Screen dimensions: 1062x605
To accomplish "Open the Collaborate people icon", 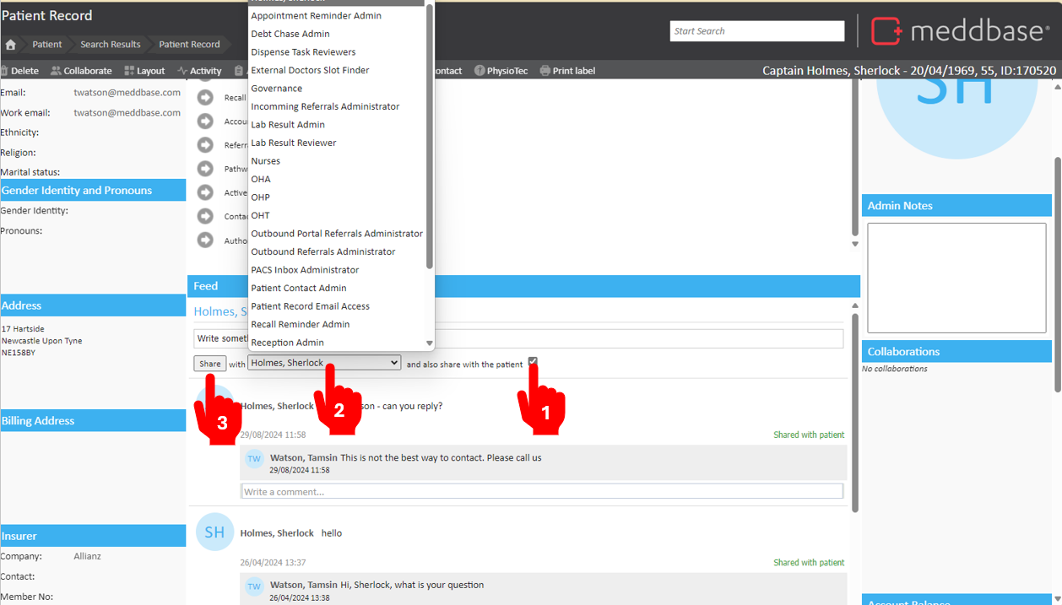I will pyautogui.click(x=56, y=71).
